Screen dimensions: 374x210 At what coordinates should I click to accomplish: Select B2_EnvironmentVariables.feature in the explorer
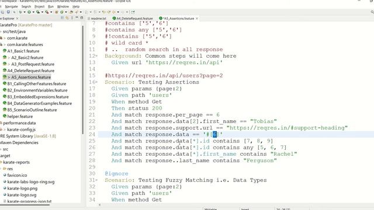37,90
